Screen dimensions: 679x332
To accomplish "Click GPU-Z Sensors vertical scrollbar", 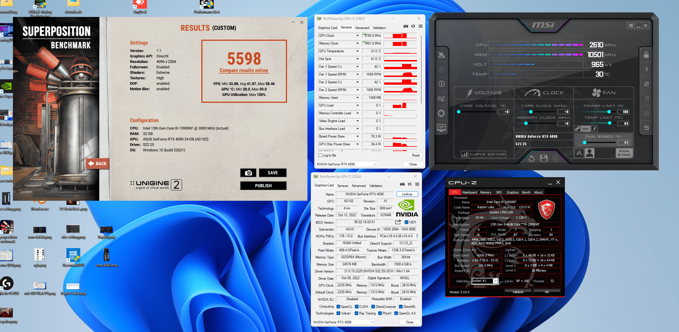I will (x=421, y=69).
